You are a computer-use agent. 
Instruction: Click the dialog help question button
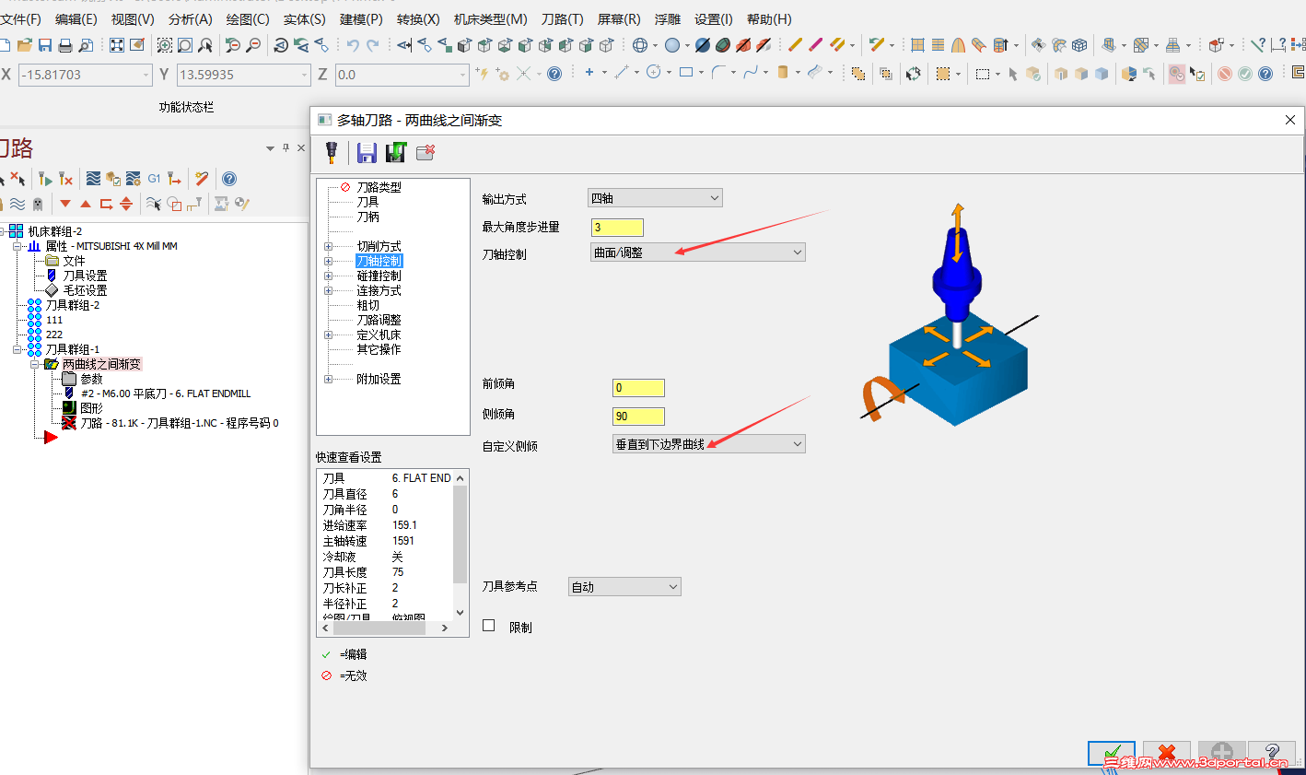tap(1272, 754)
